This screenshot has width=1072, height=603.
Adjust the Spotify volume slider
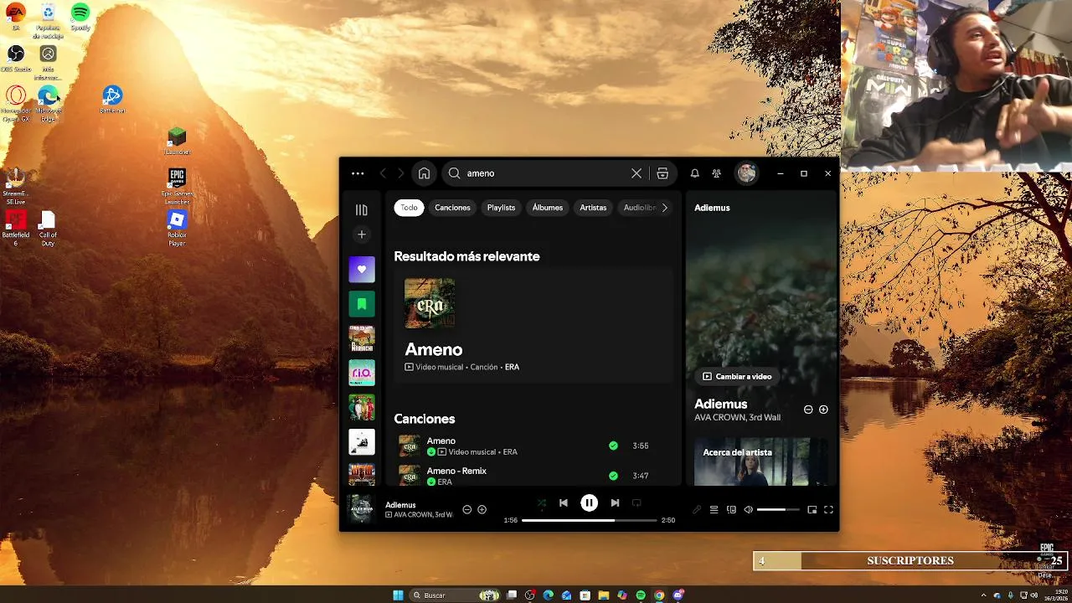[x=778, y=509]
